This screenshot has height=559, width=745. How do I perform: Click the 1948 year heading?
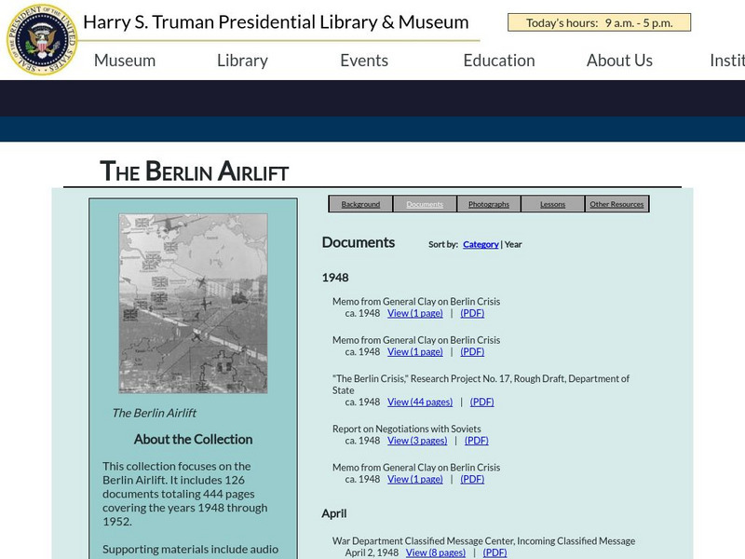tap(335, 278)
